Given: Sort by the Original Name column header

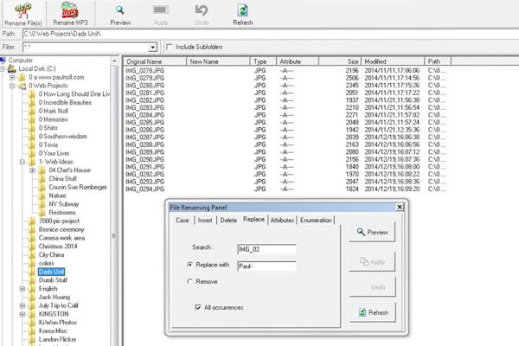Looking at the screenshot, I should [155, 61].
